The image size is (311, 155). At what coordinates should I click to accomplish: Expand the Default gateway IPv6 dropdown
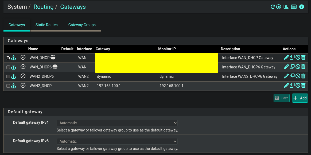coord(117,141)
